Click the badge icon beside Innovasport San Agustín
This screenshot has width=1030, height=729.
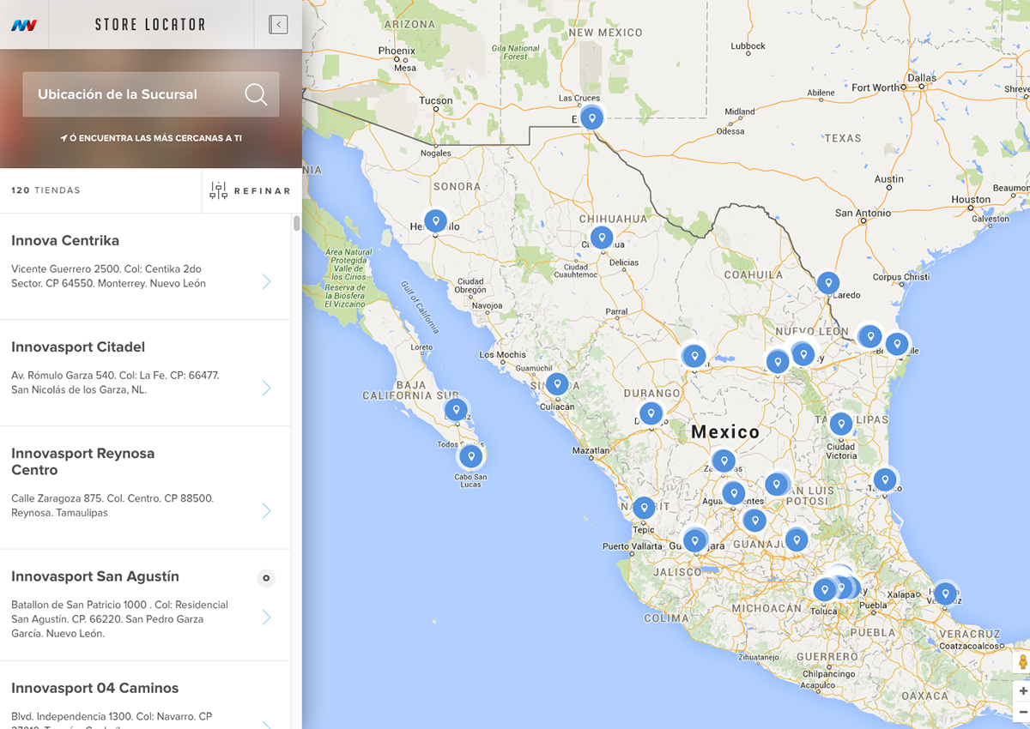(266, 578)
